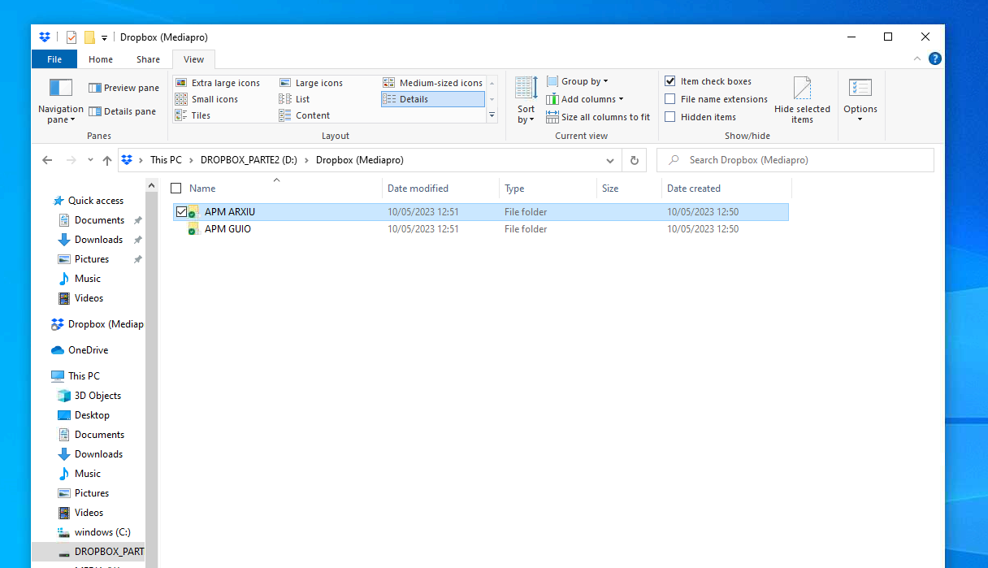Open the Add columns dropdown
This screenshot has height=568, width=988.
[x=585, y=99]
